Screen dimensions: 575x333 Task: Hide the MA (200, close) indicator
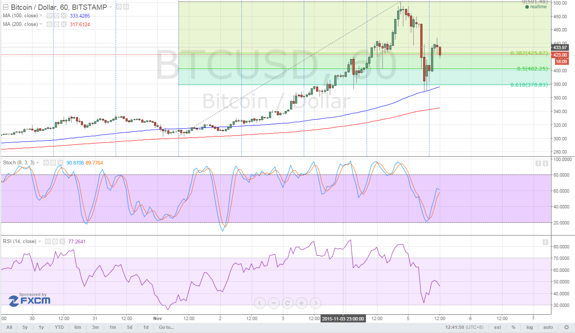click(49, 24)
